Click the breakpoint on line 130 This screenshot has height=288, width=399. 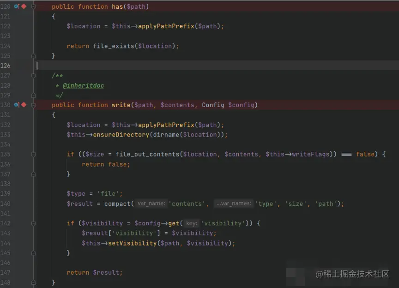(24, 105)
